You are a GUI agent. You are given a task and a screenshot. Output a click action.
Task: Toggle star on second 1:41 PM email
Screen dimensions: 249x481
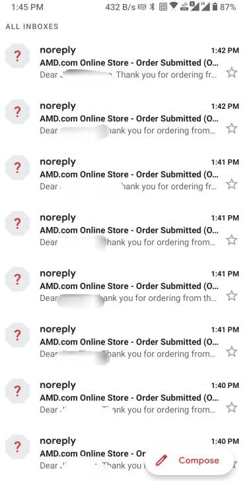[232, 240]
